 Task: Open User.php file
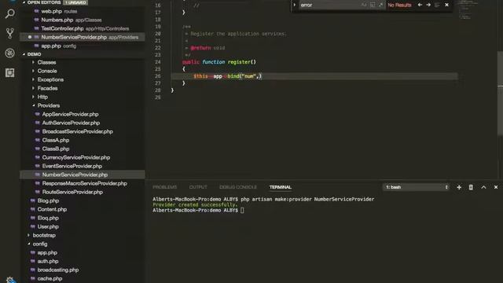(x=48, y=227)
